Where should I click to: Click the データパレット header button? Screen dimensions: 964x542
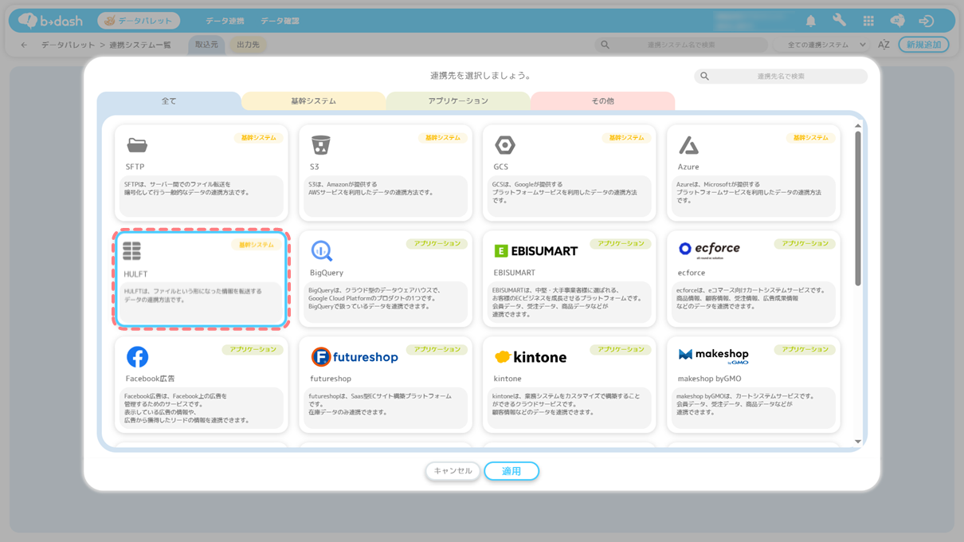tap(139, 21)
